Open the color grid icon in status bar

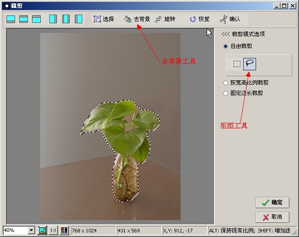64,230
